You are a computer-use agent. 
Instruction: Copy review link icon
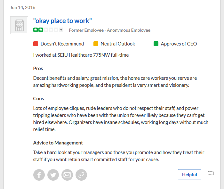[81, 175]
